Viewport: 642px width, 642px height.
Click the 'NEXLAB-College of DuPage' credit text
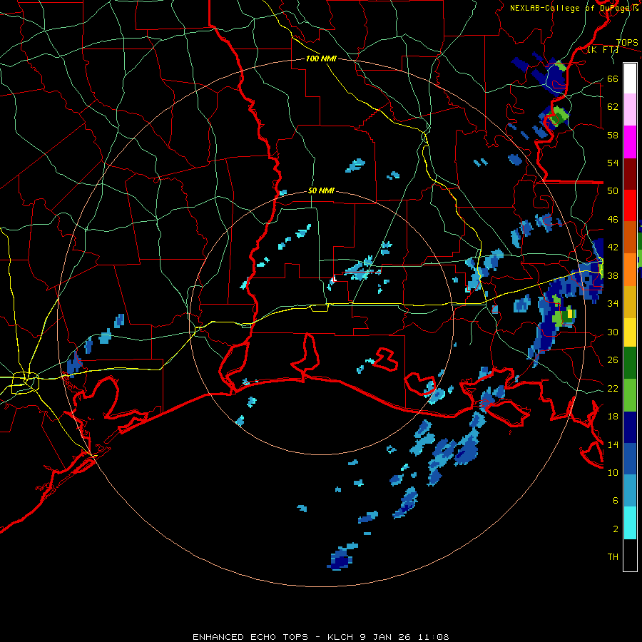(569, 8)
